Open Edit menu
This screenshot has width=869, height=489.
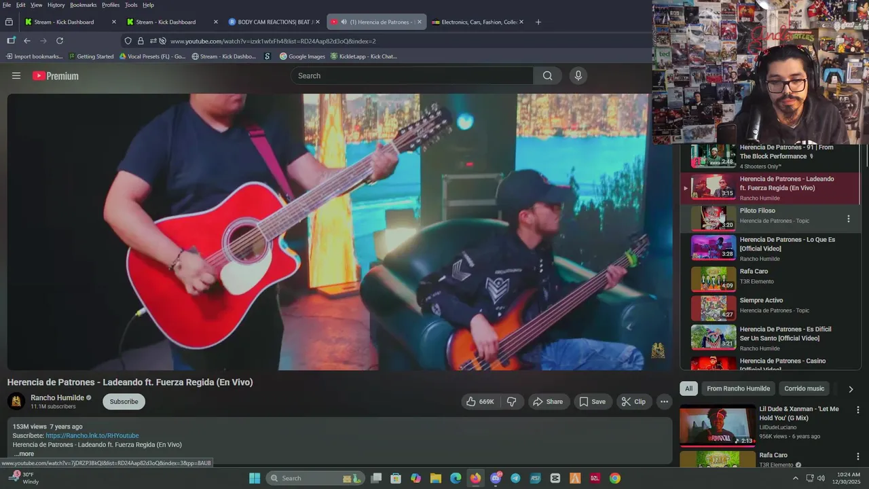[21, 5]
